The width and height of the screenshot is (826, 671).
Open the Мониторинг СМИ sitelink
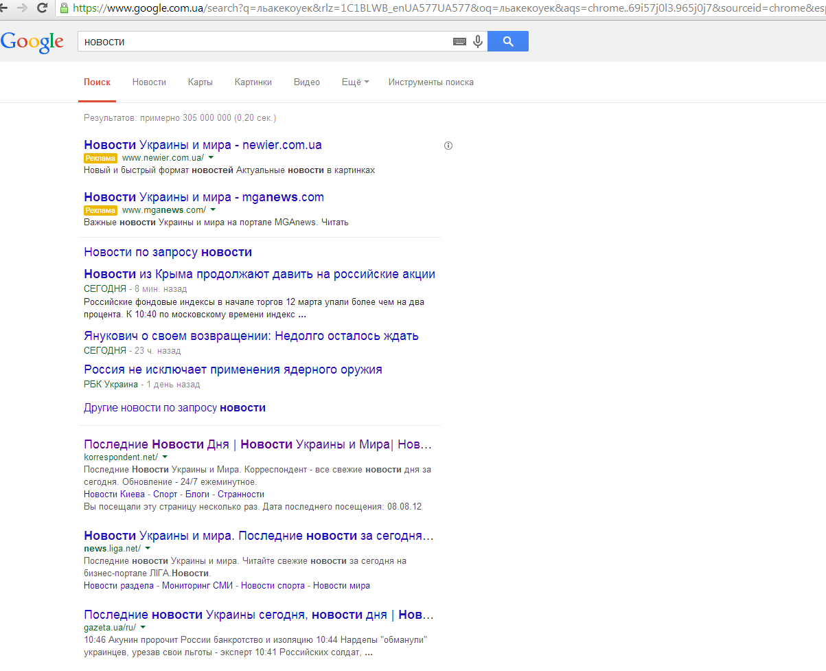[197, 586]
